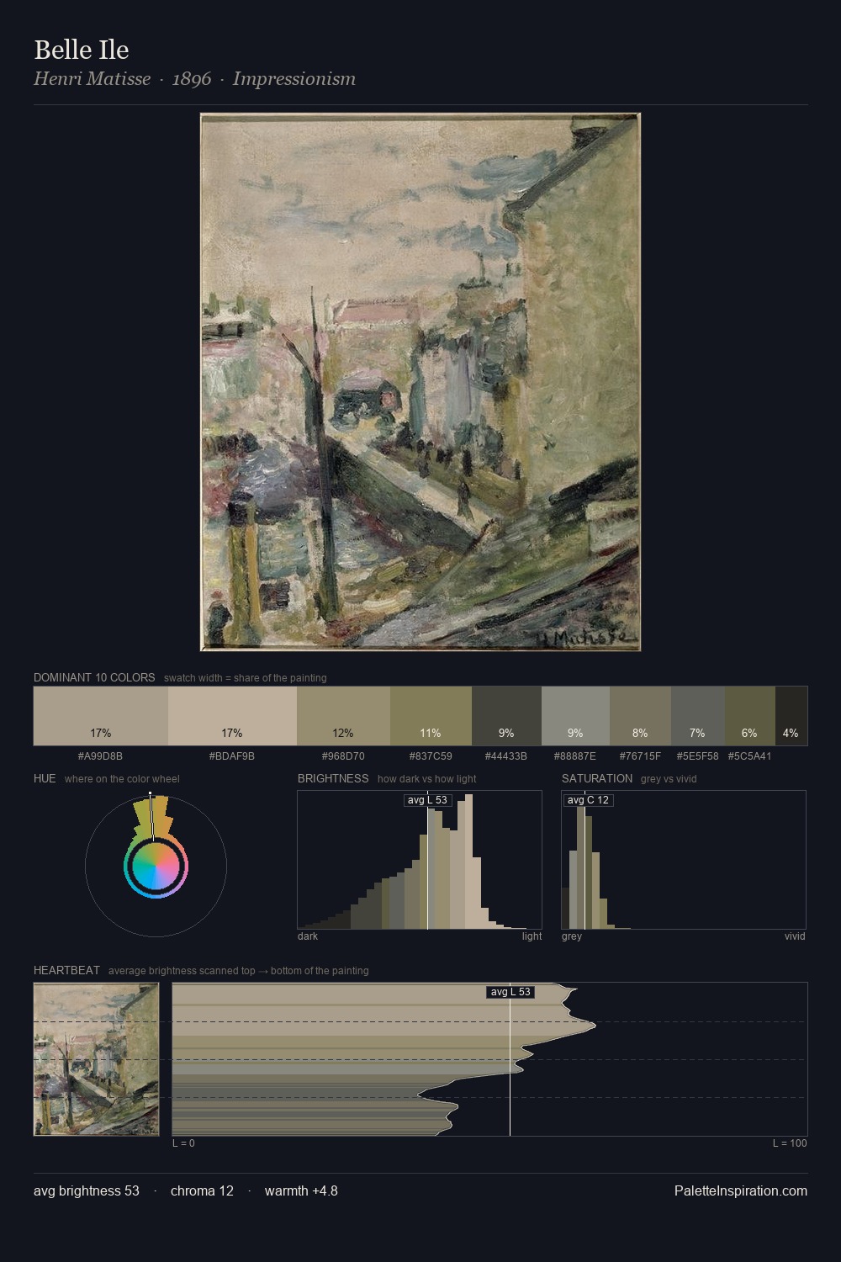Choose the #76715F swatch at 8%
This screenshot has height=1262, width=841.
640,716
